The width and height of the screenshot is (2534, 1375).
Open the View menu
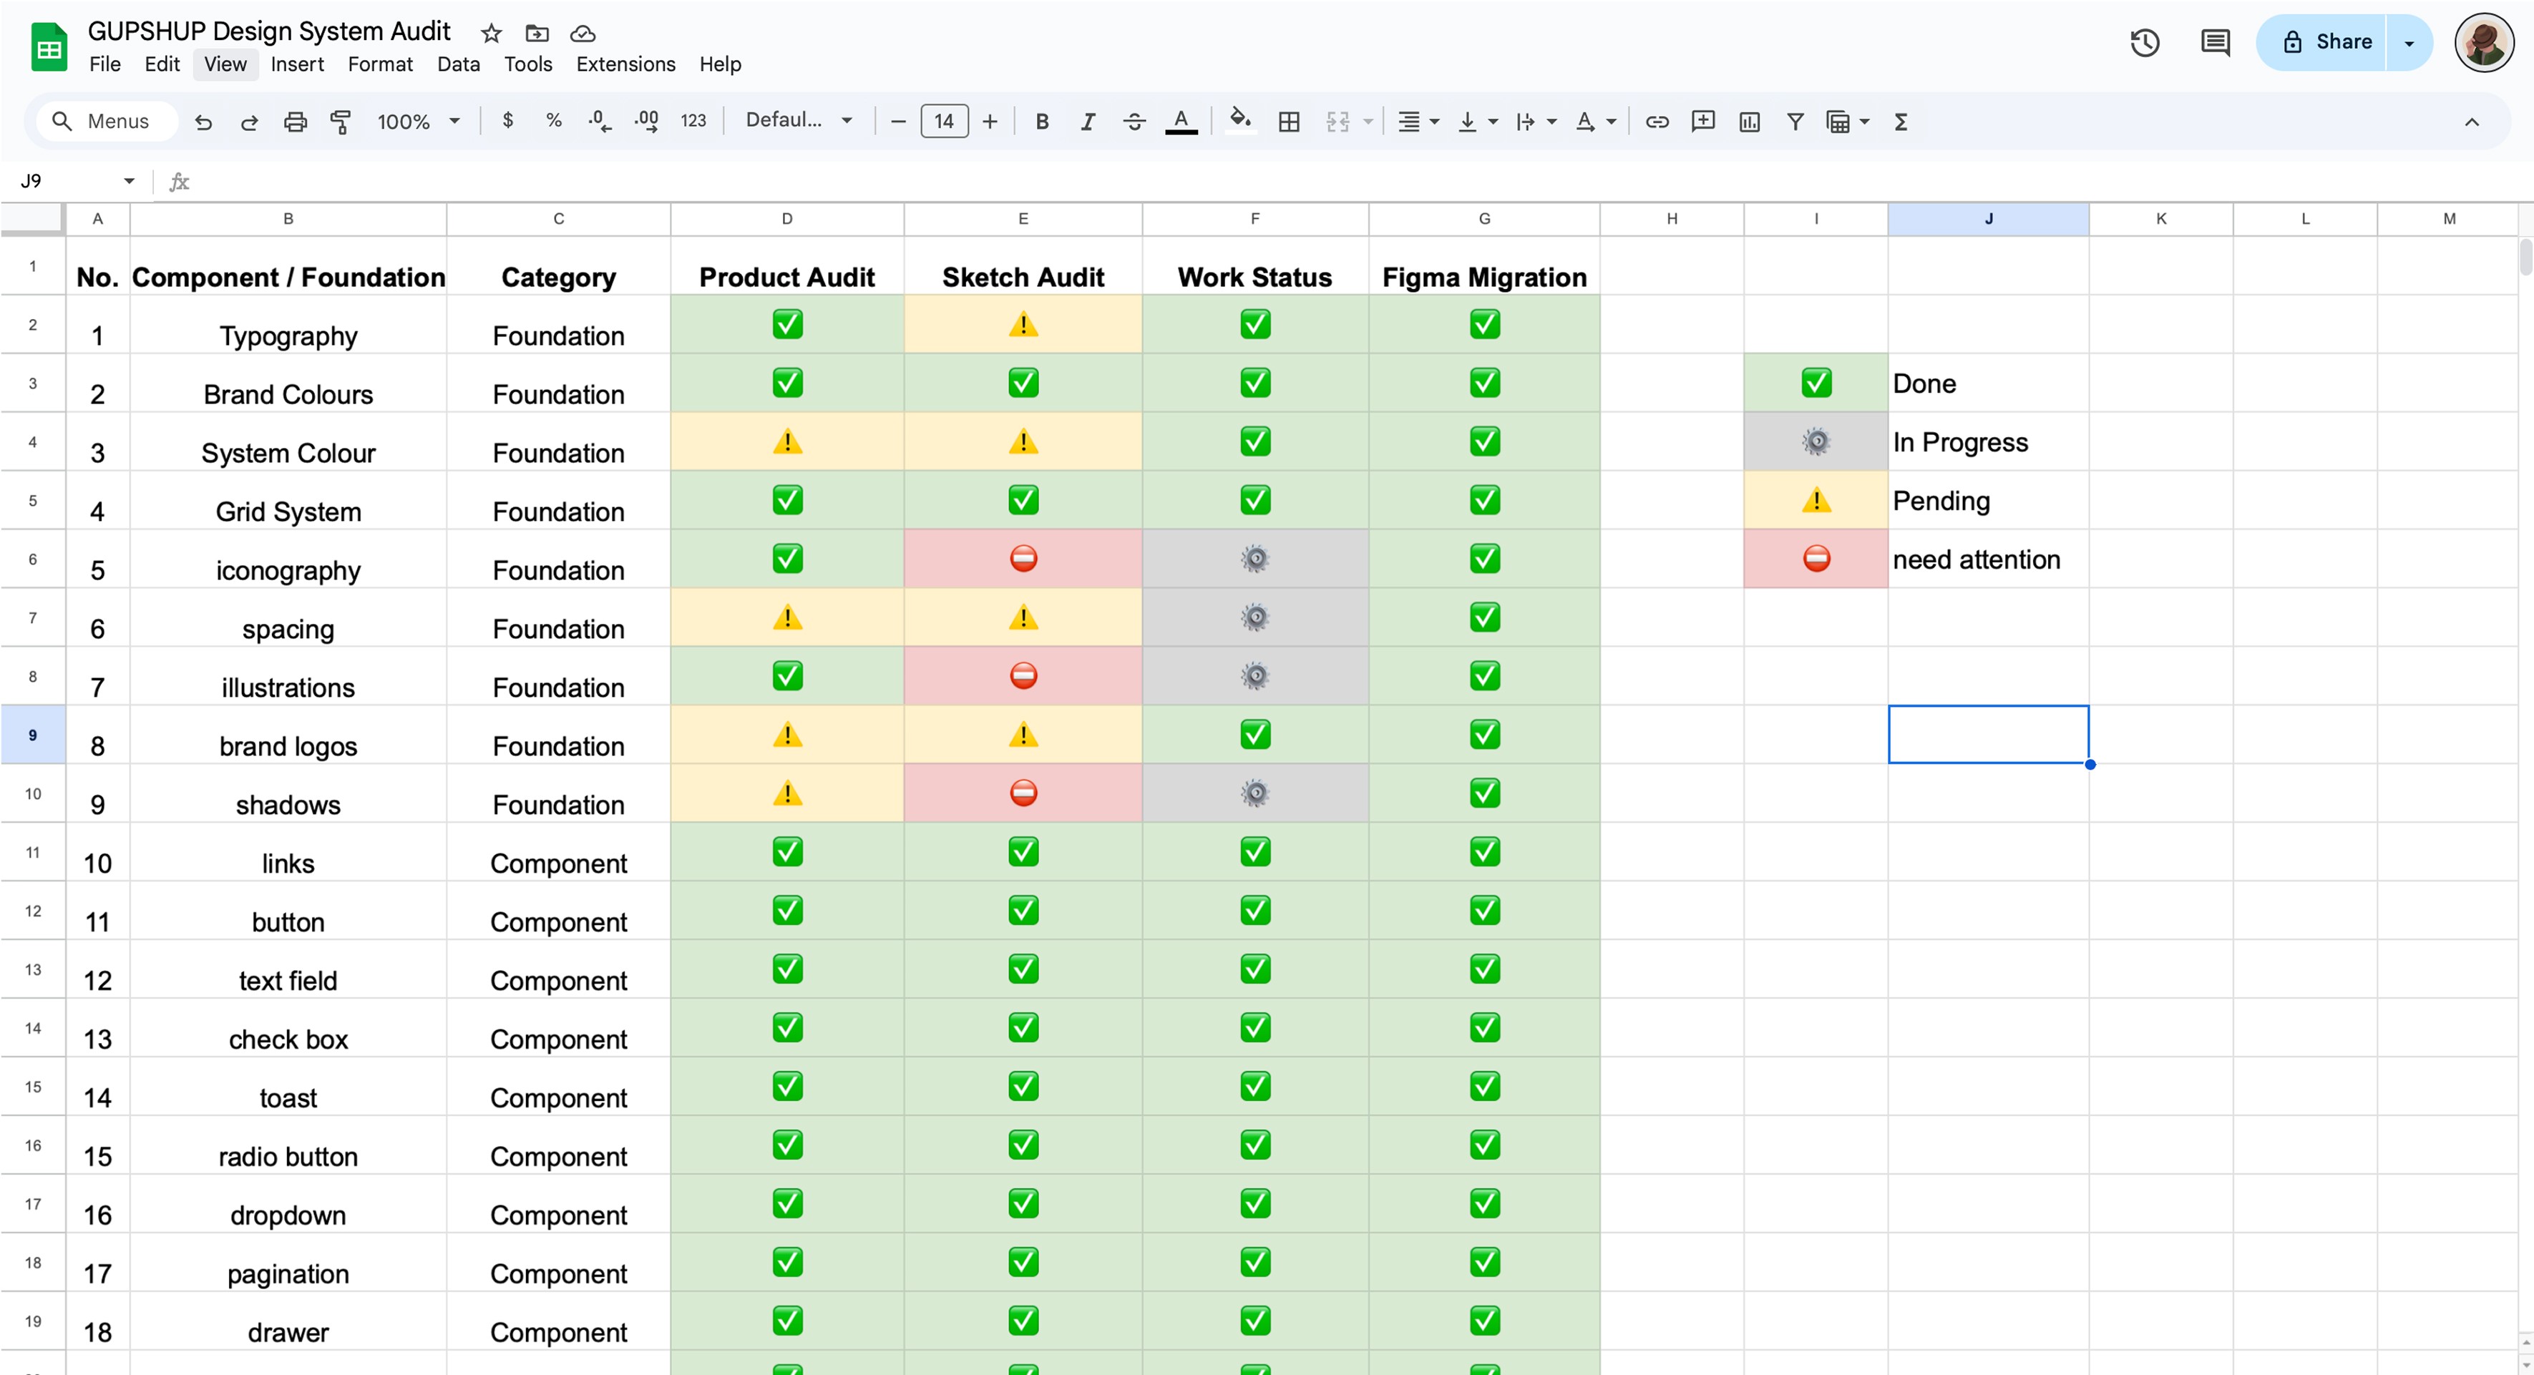(x=225, y=64)
